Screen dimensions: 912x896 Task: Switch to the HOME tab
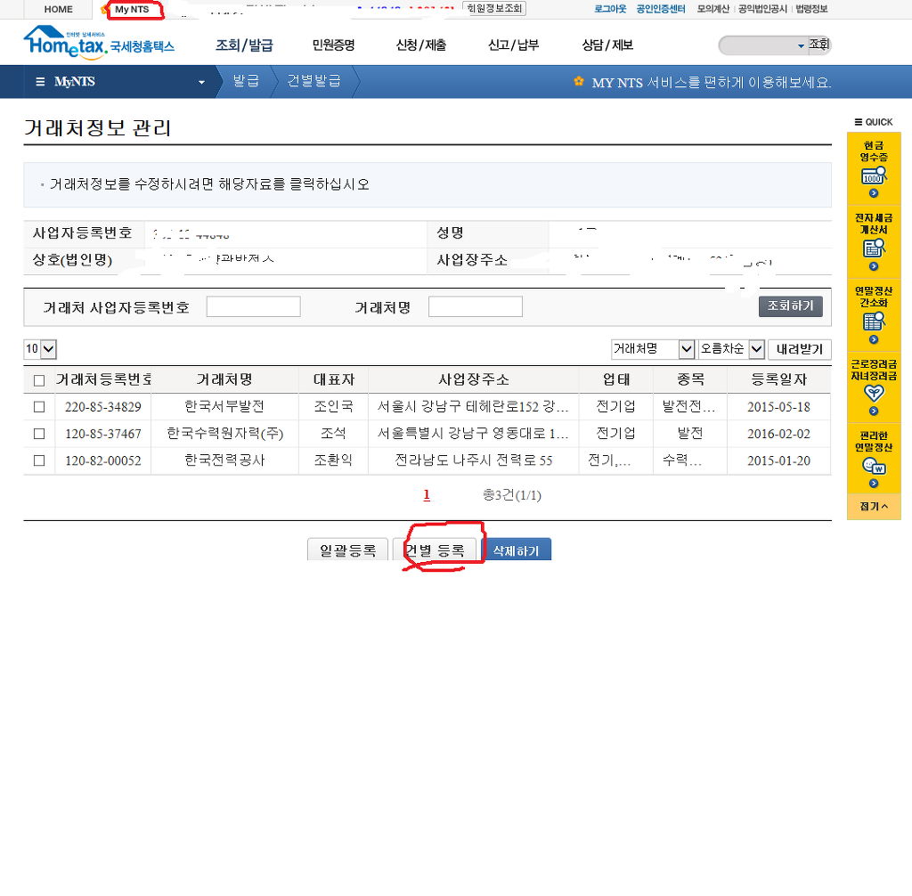pyautogui.click(x=58, y=9)
